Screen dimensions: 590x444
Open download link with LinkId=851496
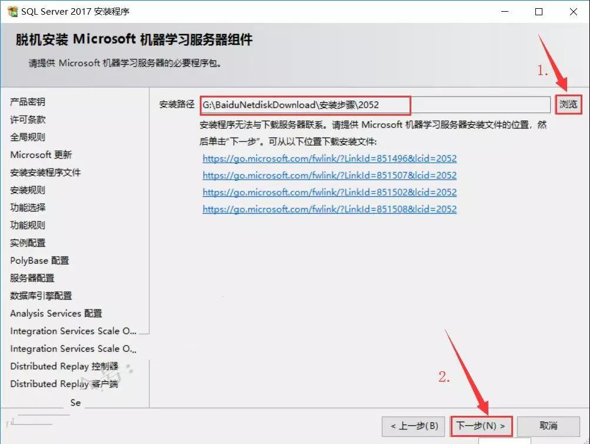[x=330, y=158]
